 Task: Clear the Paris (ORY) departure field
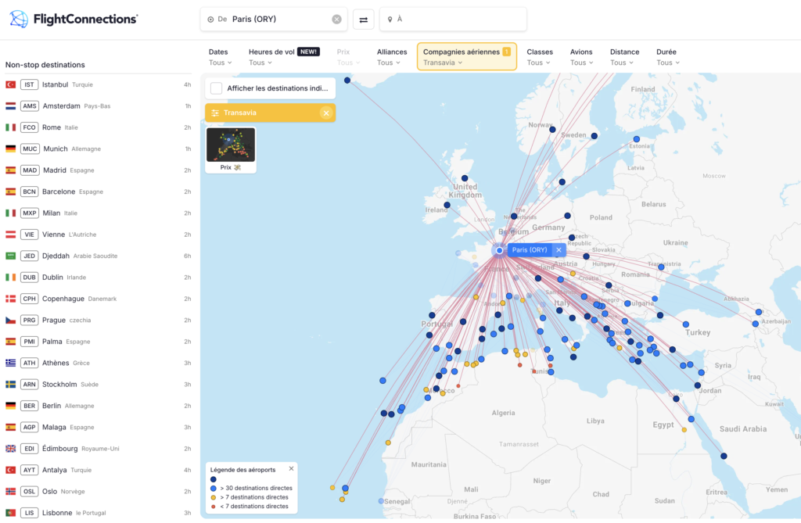coord(336,20)
